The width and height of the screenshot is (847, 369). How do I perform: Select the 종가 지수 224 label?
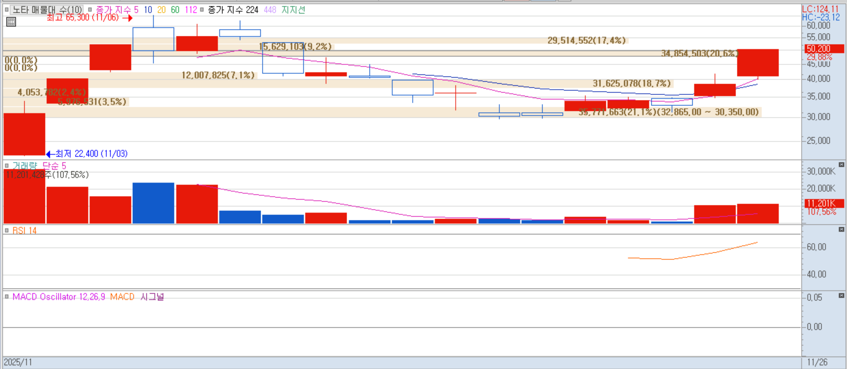233,10
